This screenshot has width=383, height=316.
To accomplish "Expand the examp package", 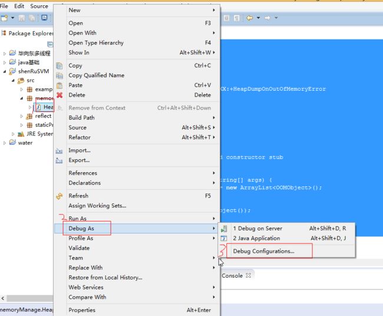I will coord(21,90).
